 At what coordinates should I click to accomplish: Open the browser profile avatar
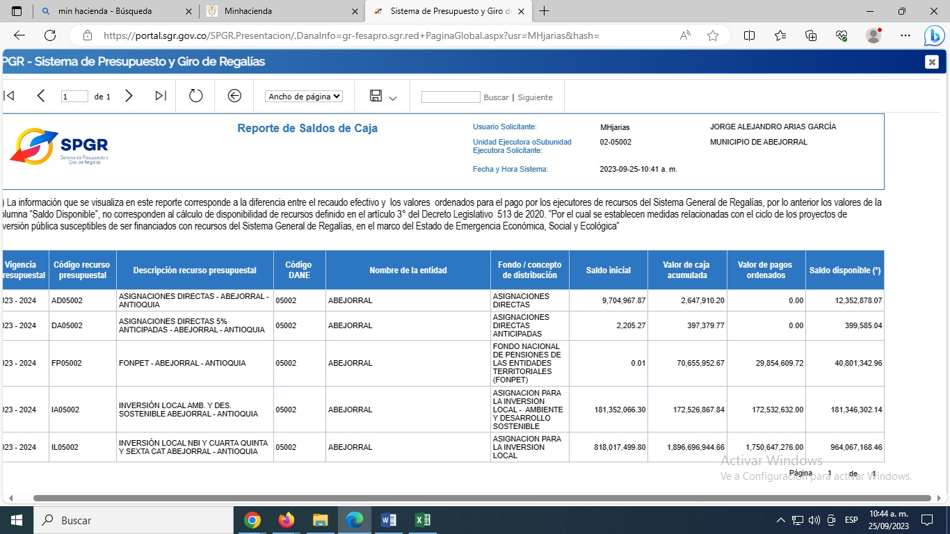click(873, 35)
